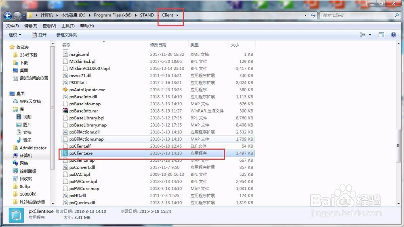Select pxClient.exe application icon

[65, 153]
